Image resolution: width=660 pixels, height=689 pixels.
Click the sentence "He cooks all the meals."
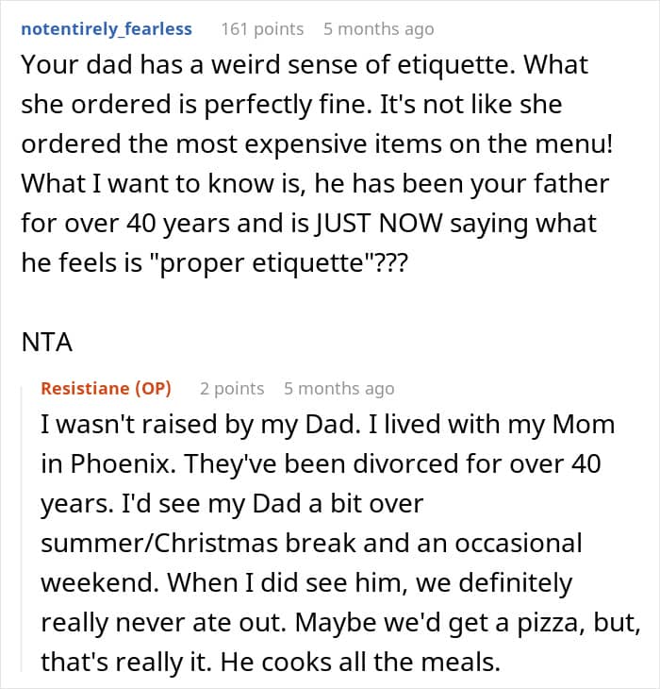360,663
